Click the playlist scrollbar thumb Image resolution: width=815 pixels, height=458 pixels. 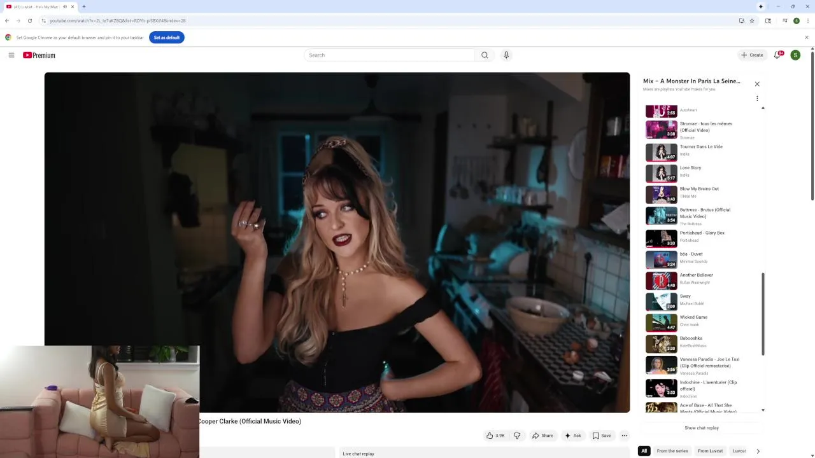(763, 314)
